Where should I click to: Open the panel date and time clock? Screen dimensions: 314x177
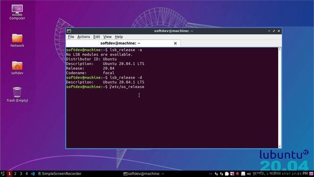click(280, 174)
